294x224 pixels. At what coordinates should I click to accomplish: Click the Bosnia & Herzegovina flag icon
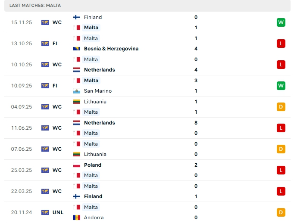77,49
